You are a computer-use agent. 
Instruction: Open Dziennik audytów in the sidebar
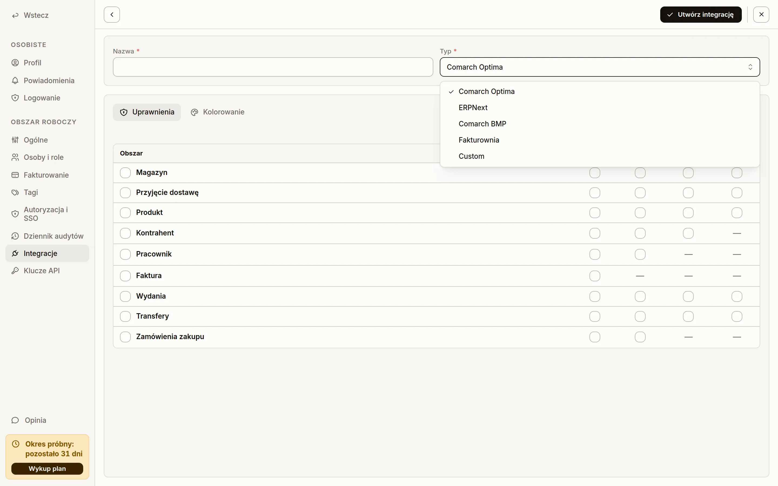(47, 236)
